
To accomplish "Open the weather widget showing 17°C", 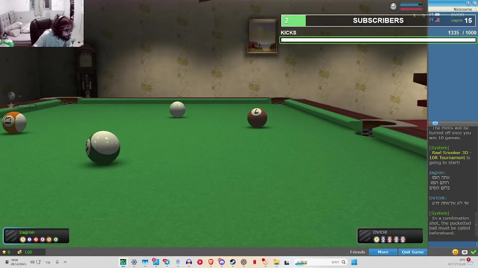I will click(x=460, y=262).
